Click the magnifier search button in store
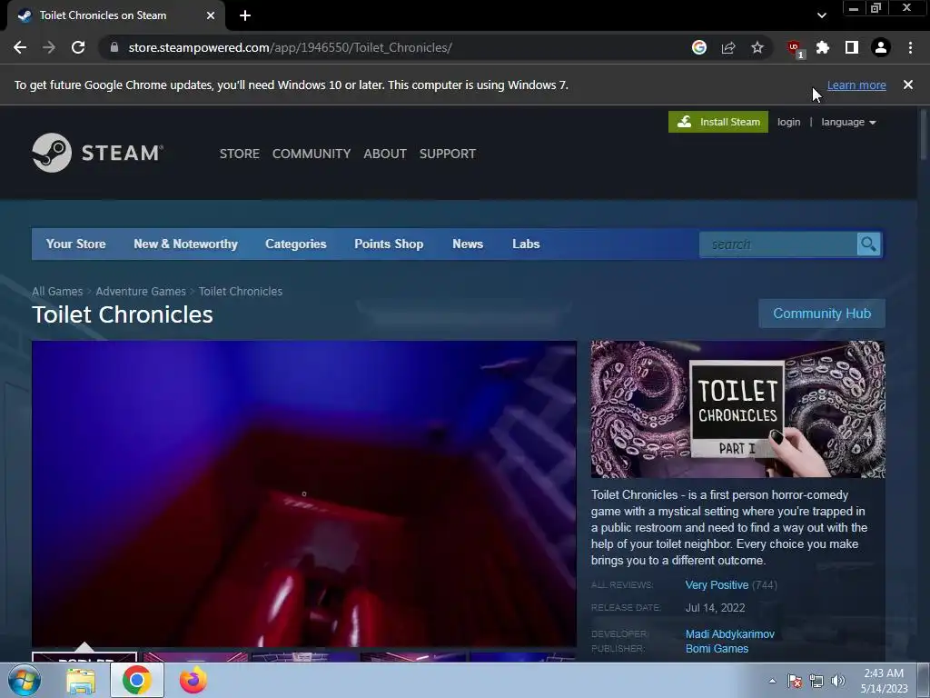The width and height of the screenshot is (930, 698). pyautogui.click(x=868, y=244)
